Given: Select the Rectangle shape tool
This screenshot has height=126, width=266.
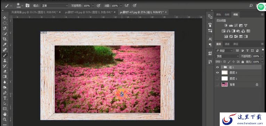Looking at the screenshot, I should coord(5,109).
